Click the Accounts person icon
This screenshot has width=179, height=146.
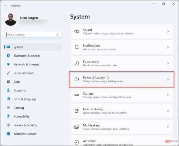[x=8, y=90]
